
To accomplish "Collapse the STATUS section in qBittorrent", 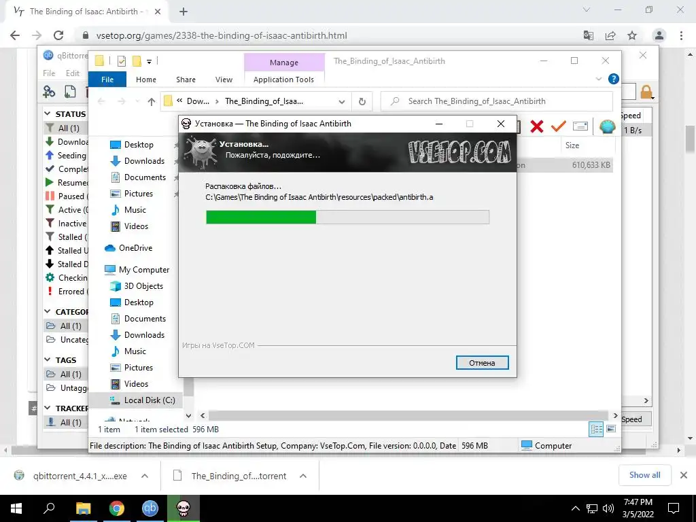I will pyautogui.click(x=48, y=114).
